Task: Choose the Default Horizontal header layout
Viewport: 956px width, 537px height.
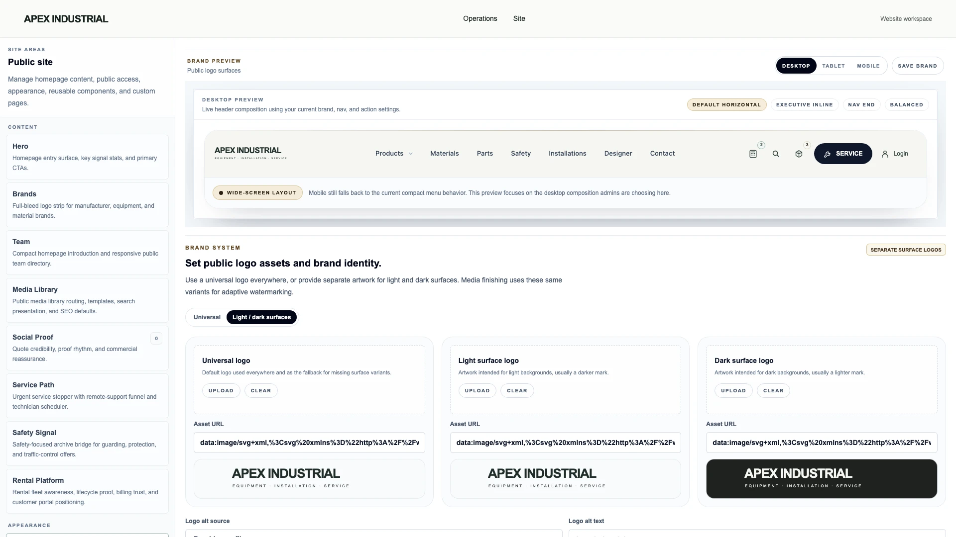Action: point(726,104)
